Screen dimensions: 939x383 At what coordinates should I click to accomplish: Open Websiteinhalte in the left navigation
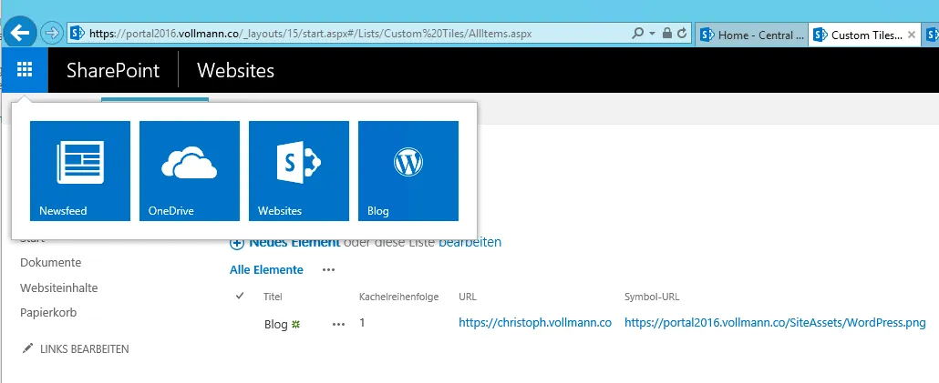pyautogui.click(x=58, y=287)
